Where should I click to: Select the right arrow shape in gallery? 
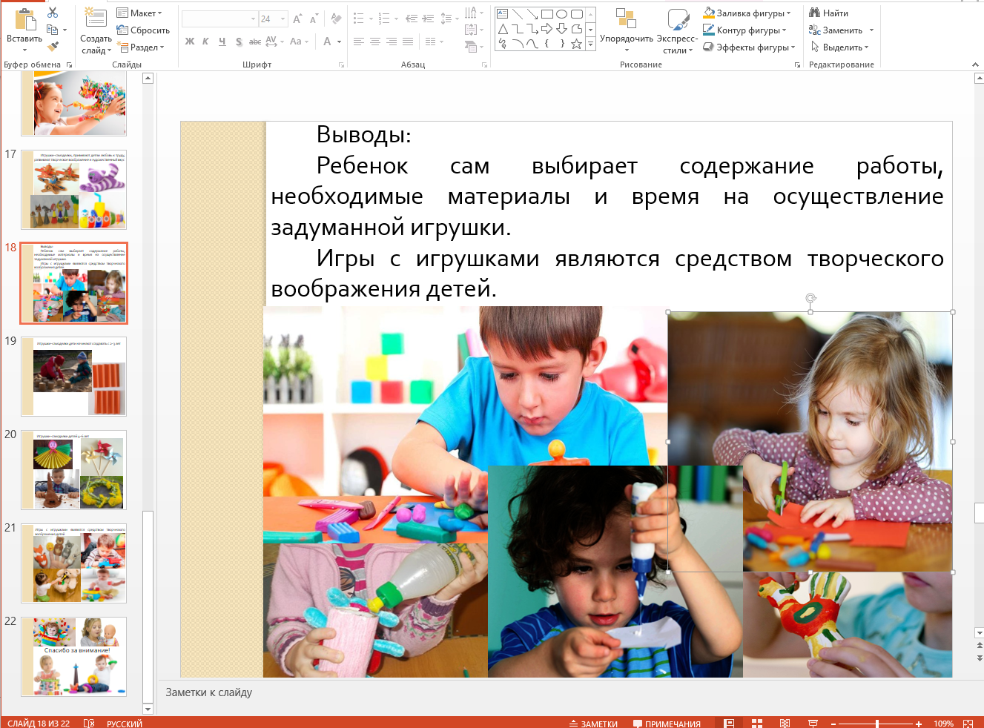coord(547,29)
